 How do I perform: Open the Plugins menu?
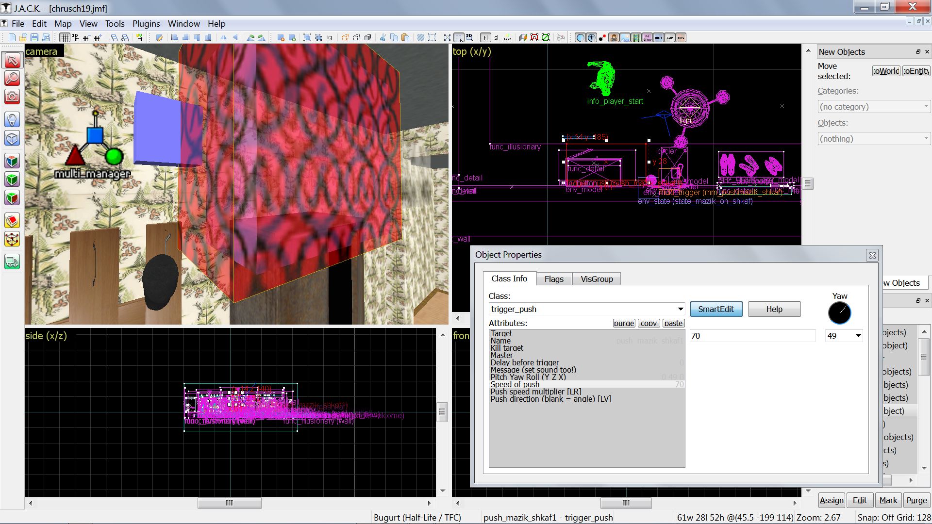(146, 24)
